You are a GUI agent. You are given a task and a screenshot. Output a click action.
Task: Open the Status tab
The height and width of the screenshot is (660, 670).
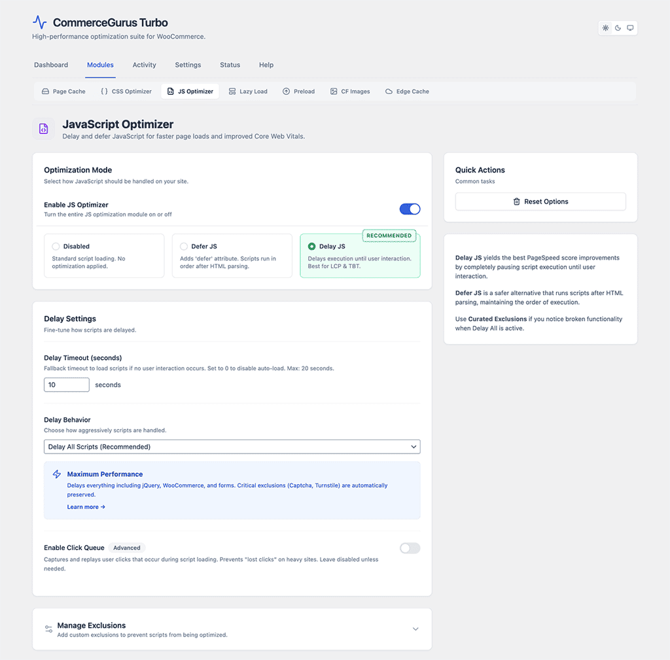(x=230, y=65)
